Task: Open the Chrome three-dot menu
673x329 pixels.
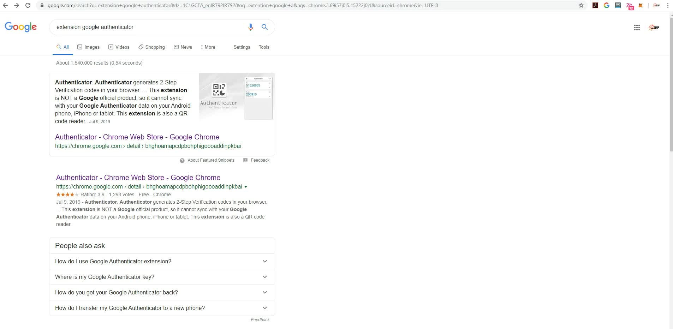Action: coord(668,5)
